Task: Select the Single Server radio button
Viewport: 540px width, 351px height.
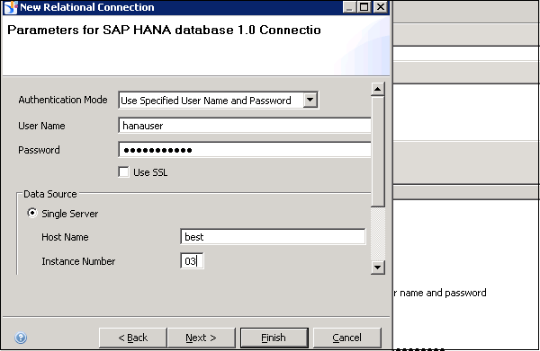Action: coord(32,214)
